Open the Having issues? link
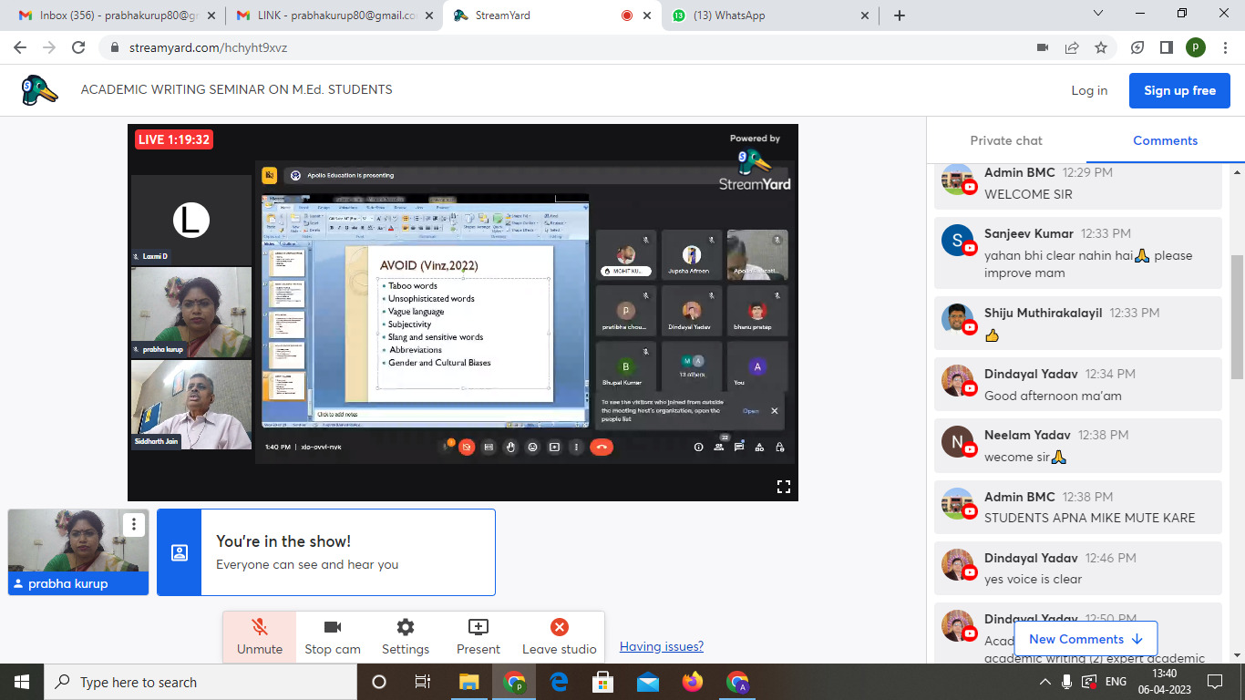 662,646
